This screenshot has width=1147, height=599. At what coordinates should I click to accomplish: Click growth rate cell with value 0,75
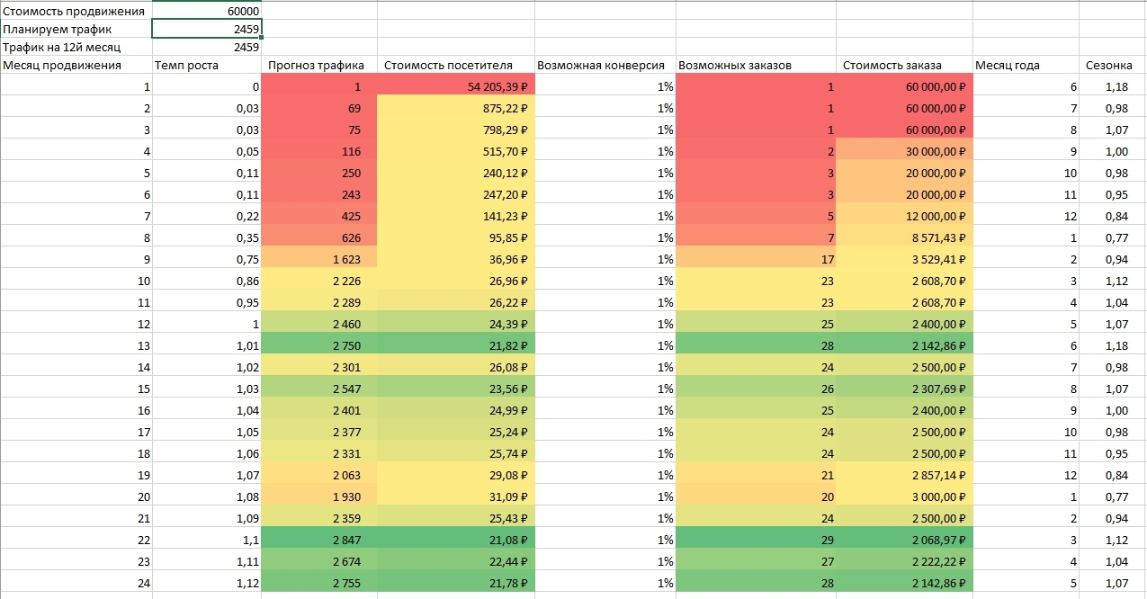point(207,259)
